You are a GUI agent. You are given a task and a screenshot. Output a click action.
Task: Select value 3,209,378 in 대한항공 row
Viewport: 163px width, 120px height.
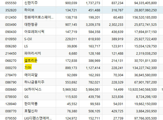tap(93, 25)
